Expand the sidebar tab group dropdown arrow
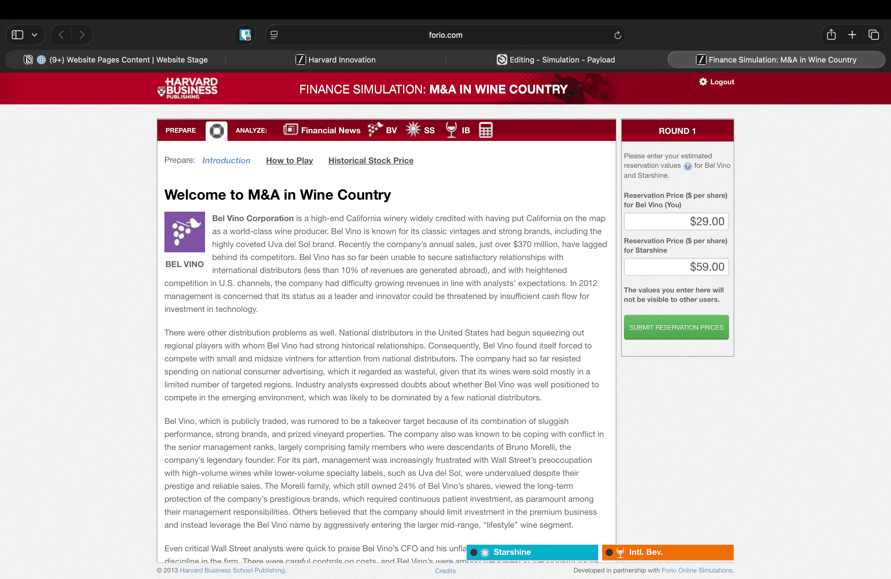 pyautogui.click(x=34, y=35)
